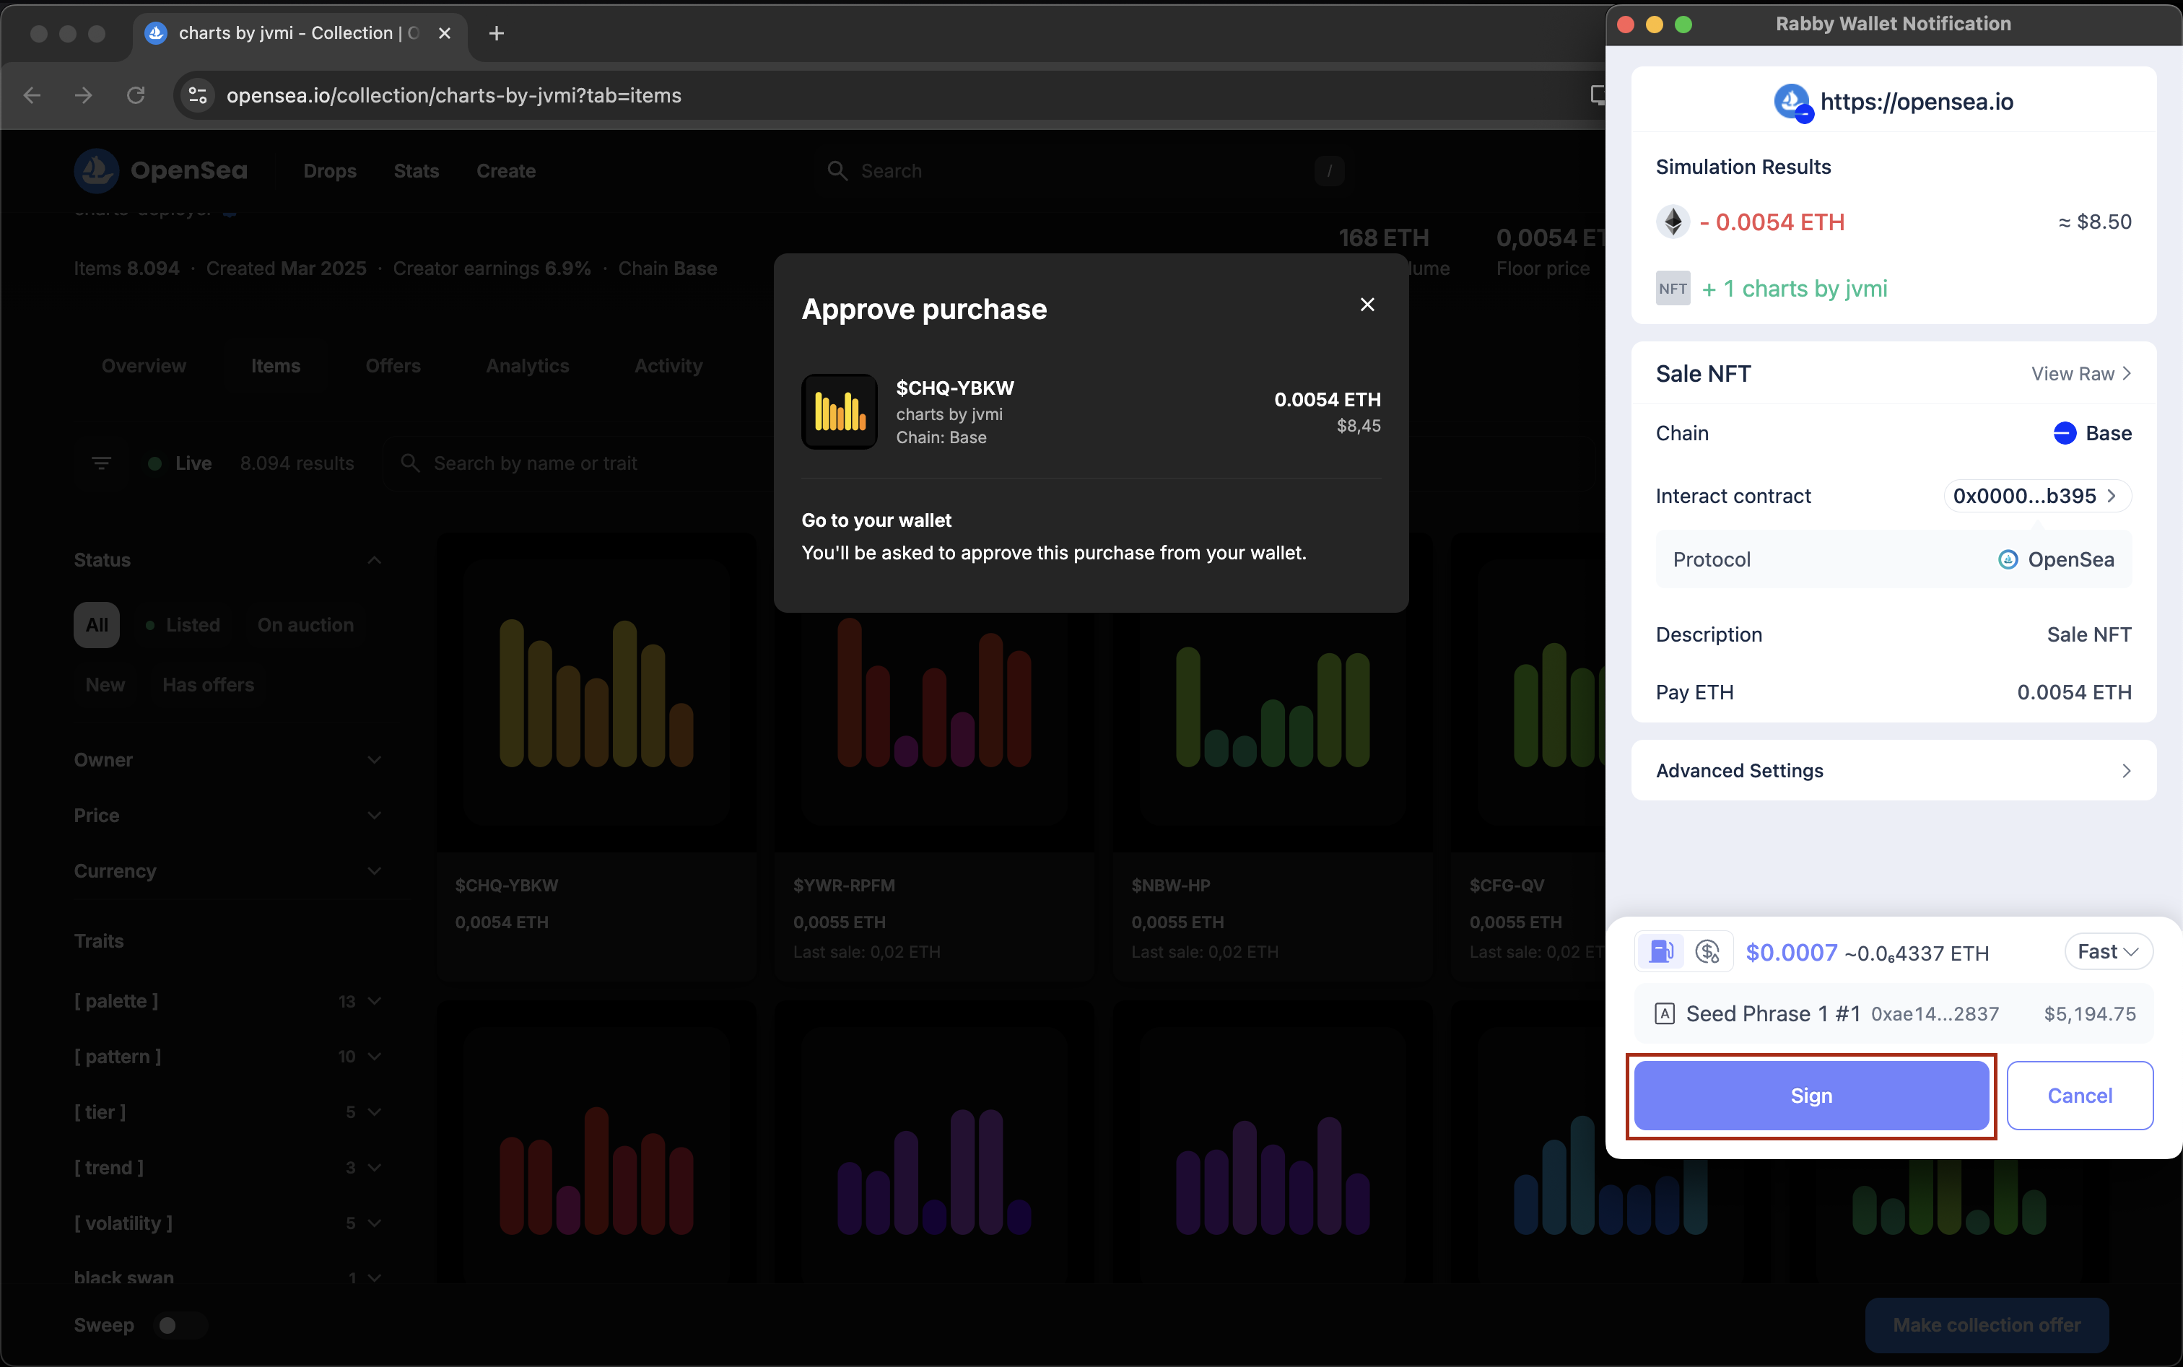Expand the [ trend ] trait
2183x1367 pixels.
[228, 1167]
